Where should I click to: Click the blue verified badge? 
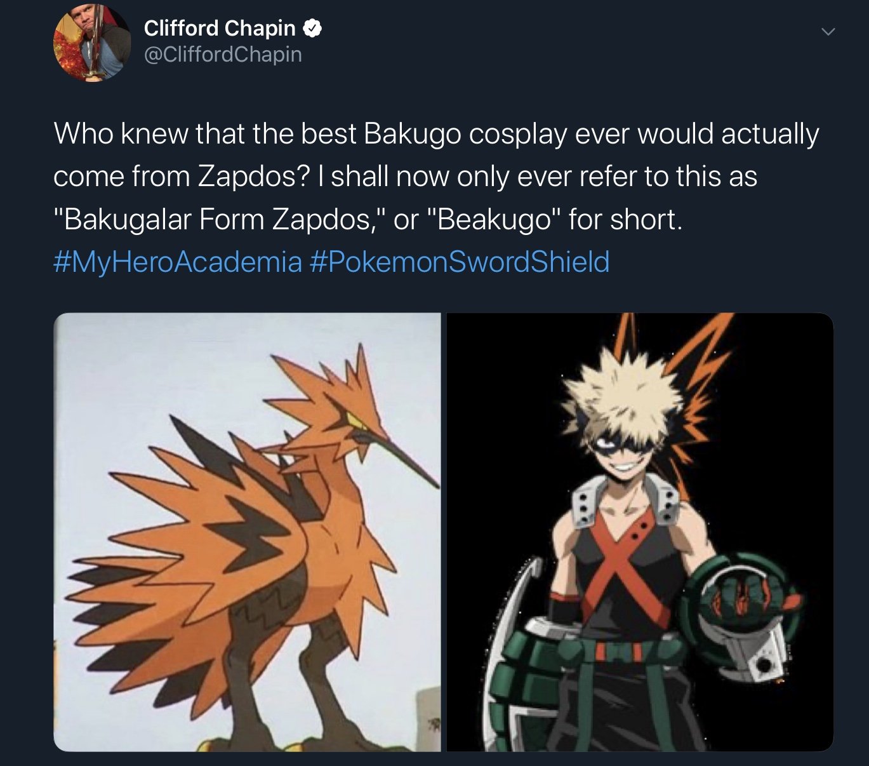[x=313, y=28]
